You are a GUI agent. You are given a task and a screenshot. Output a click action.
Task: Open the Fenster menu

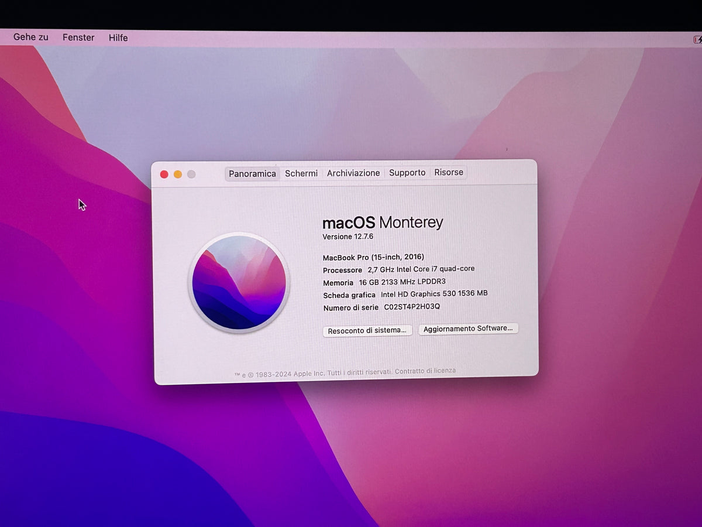point(78,37)
